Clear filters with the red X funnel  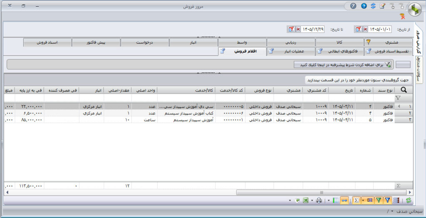point(402,17)
